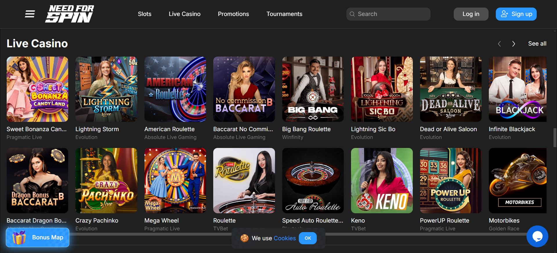This screenshot has height=253, width=557.
Task: Open American Roulette game thumbnail
Action: (x=175, y=89)
